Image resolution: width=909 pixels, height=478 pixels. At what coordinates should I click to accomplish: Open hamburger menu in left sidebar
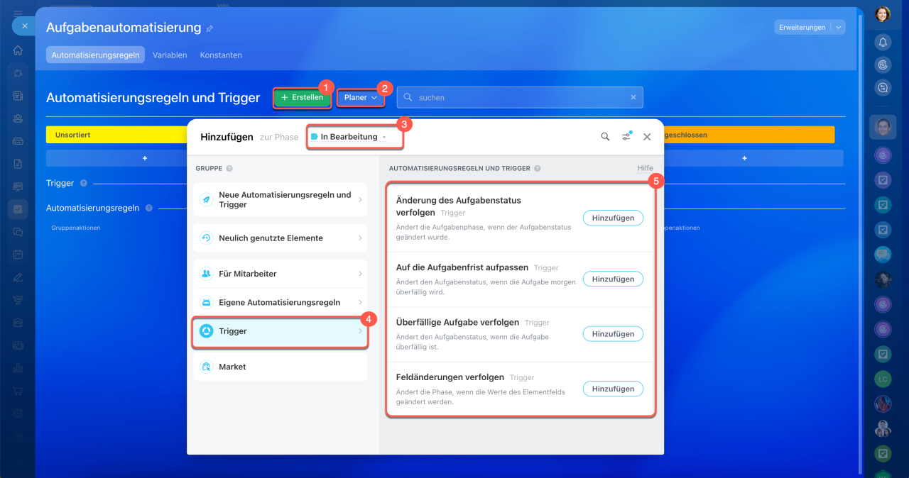(18, 14)
